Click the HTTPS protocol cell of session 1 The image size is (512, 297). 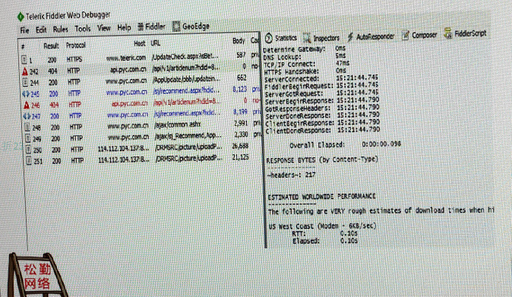click(x=74, y=59)
